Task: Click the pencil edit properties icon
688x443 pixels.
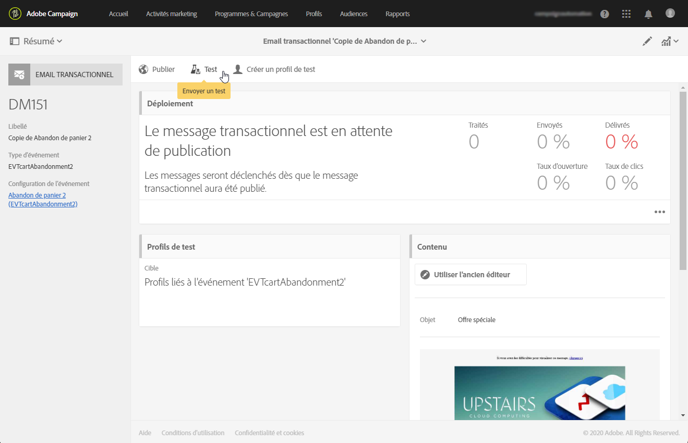Action: click(x=647, y=42)
